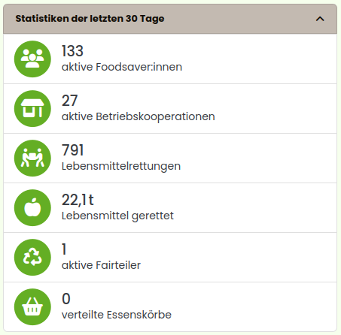This screenshot has width=341, height=335.
Task: Click the 'aktive Fairteiler' label
Action: [101, 265]
